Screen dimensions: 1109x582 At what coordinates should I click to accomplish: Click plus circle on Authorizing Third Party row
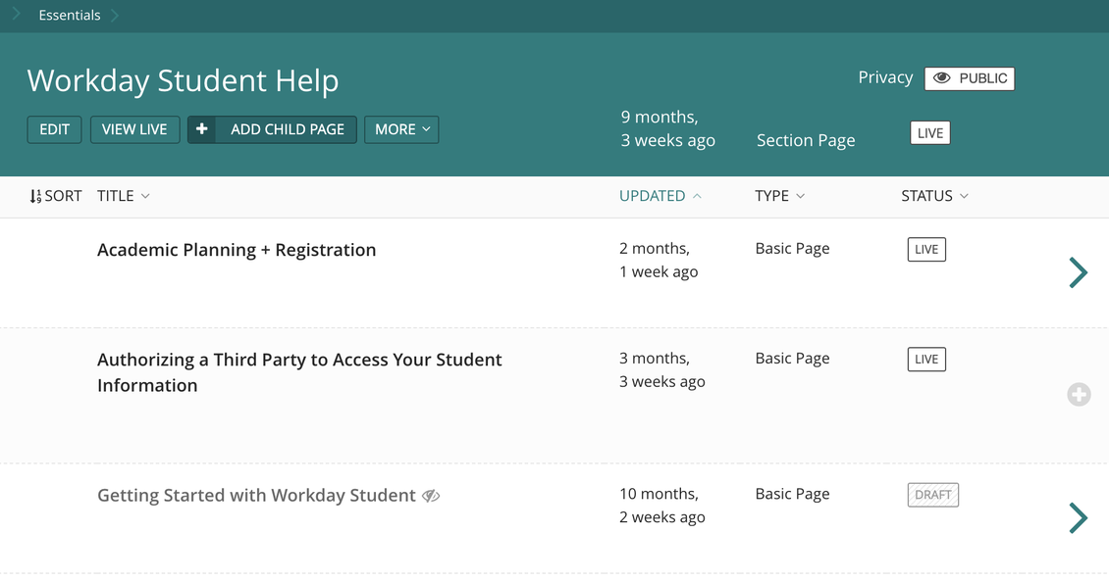(x=1079, y=395)
